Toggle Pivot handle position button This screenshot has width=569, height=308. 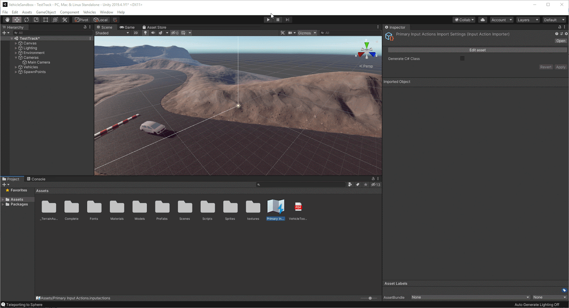click(x=81, y=20)
